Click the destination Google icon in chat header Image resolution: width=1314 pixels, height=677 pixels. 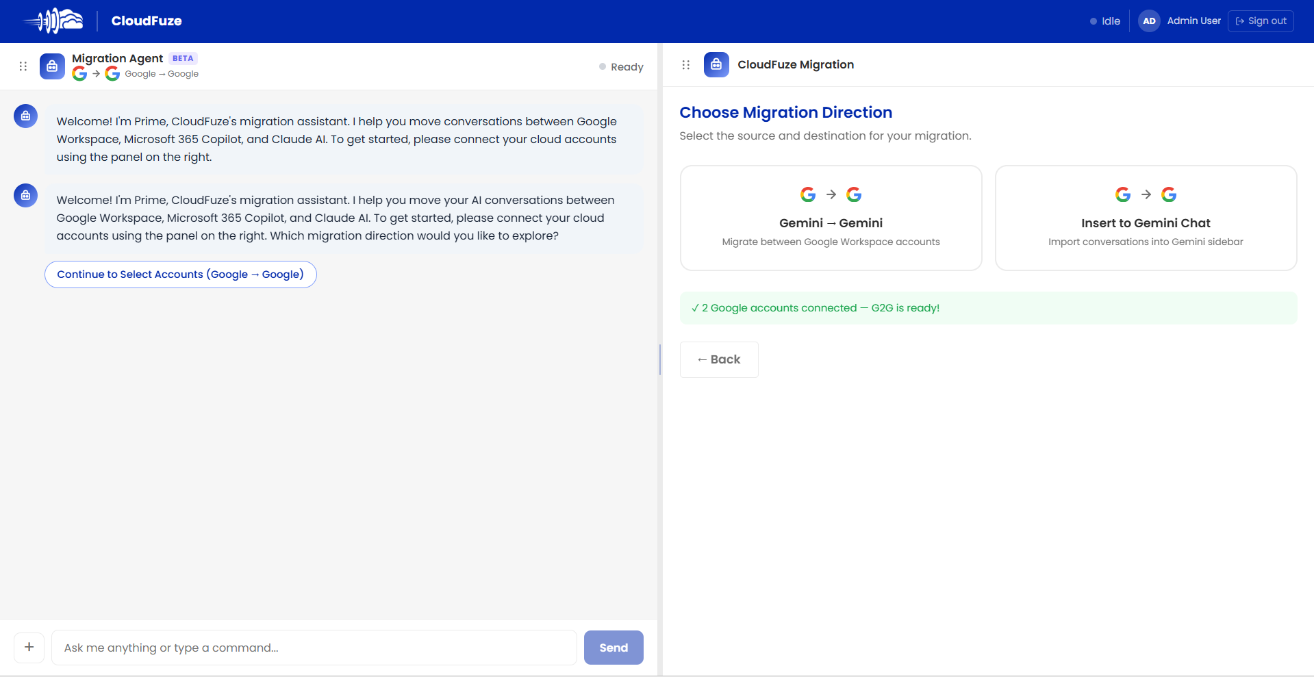coord(112,73)
